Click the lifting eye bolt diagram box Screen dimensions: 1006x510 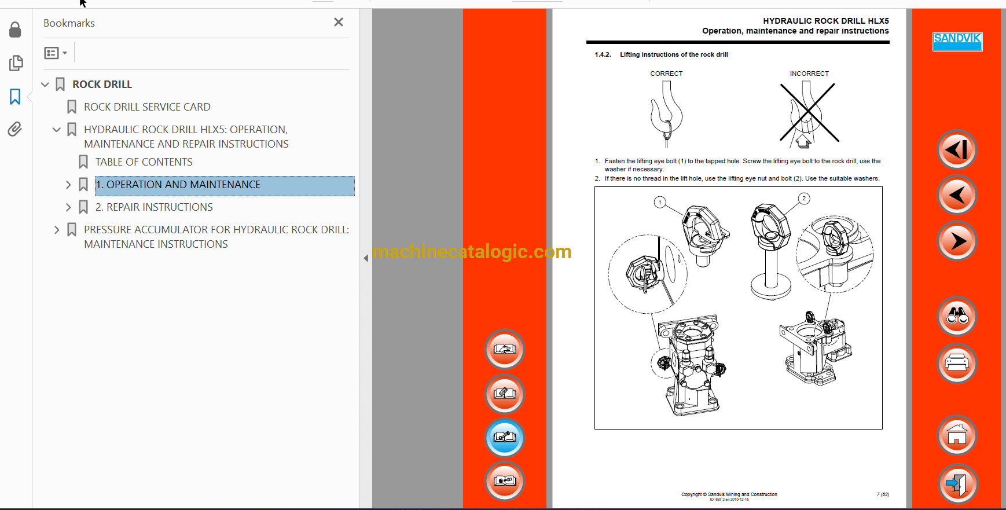pos(738,308)
